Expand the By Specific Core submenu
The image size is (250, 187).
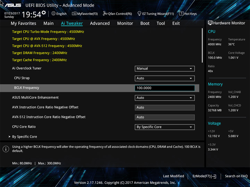(23, 136)
